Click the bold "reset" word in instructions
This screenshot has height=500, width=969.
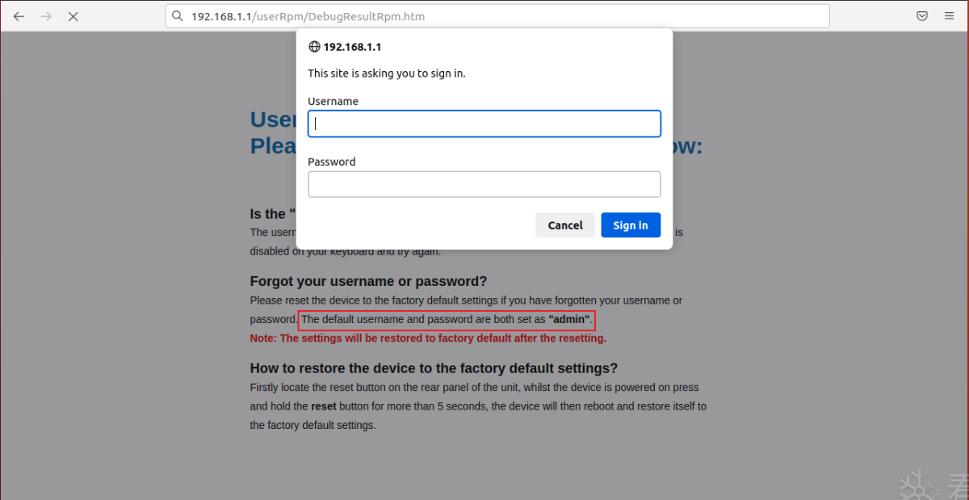323,406
